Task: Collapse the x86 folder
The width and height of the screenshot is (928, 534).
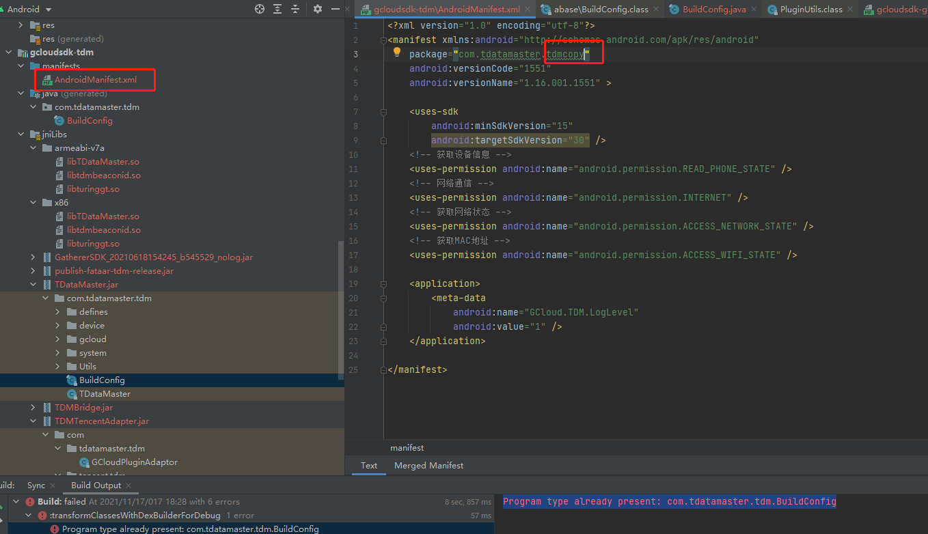Action: [33, 203]
